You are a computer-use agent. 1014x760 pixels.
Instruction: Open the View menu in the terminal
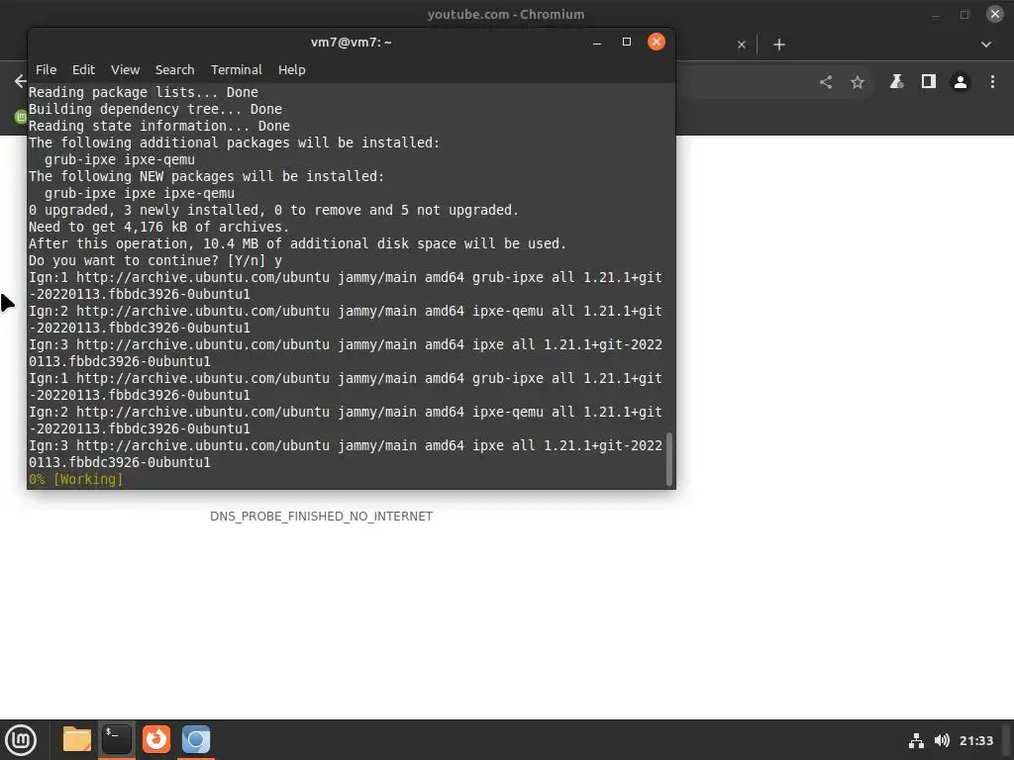click(x=125, y=70)
